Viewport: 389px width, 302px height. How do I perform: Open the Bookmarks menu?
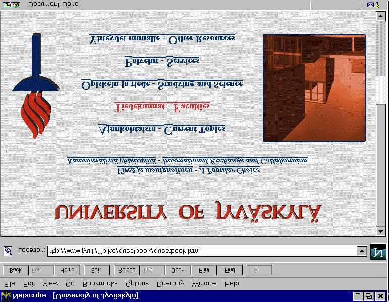[x=100, y=284]
